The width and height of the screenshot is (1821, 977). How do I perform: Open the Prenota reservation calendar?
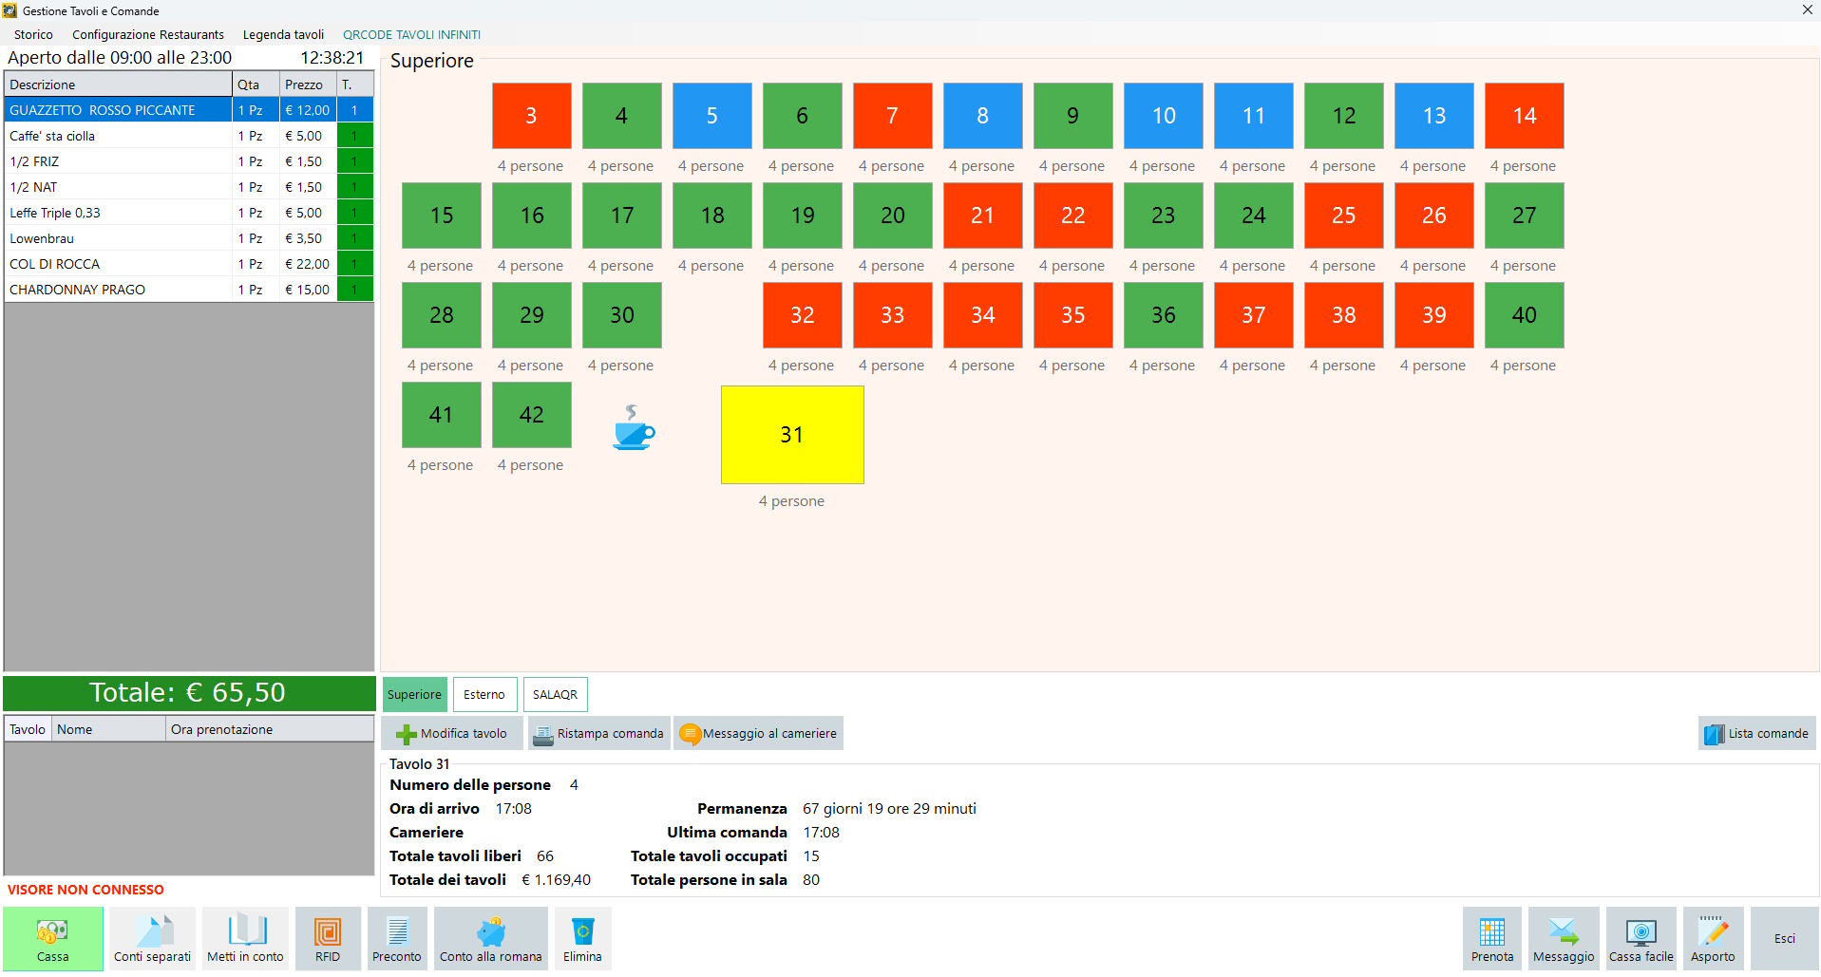tap(1491, 938)
